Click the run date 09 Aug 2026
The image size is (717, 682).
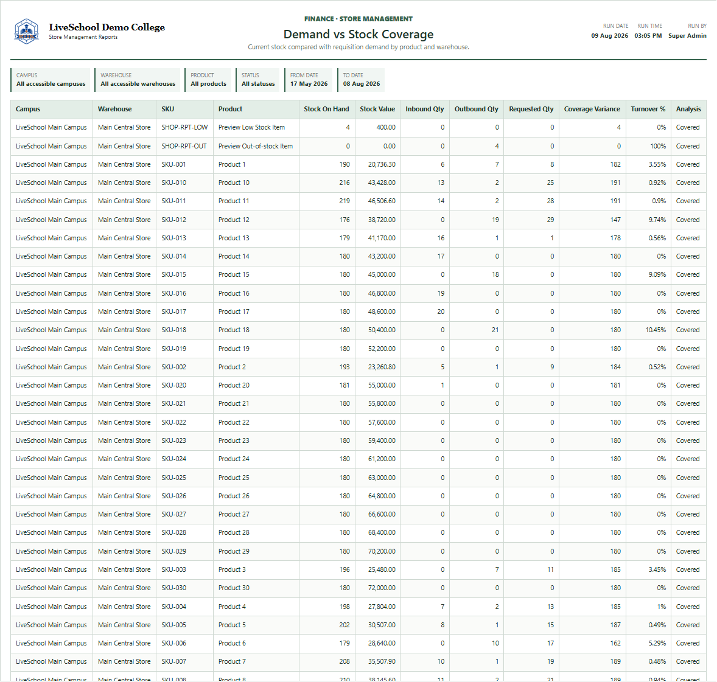coord(609,36)
